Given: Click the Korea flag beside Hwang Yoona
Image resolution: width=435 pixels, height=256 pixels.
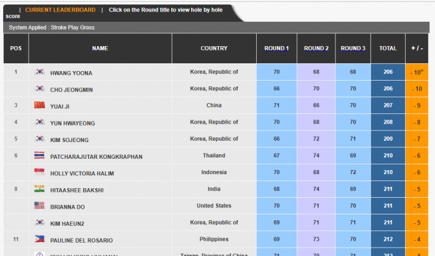Looking at the screenshot, I should [x=40, y=72].
